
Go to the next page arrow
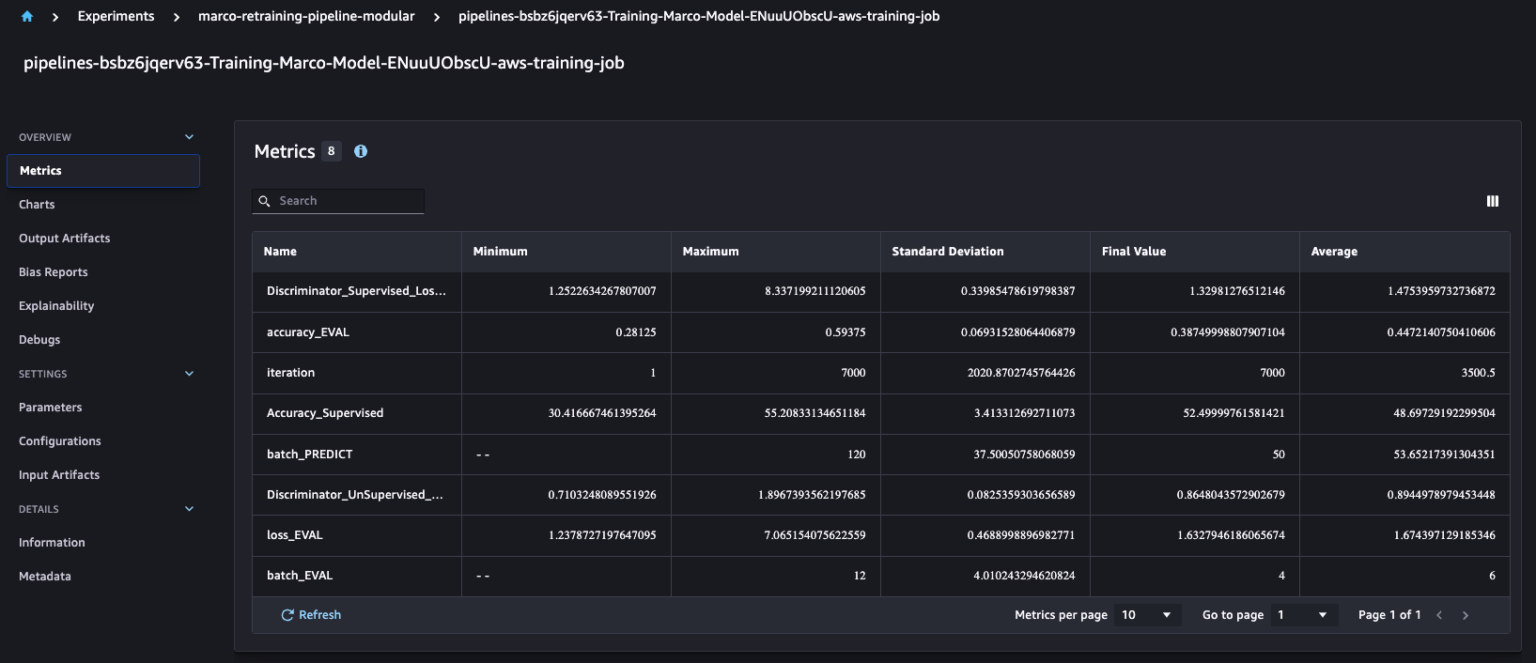(1465, 615)
